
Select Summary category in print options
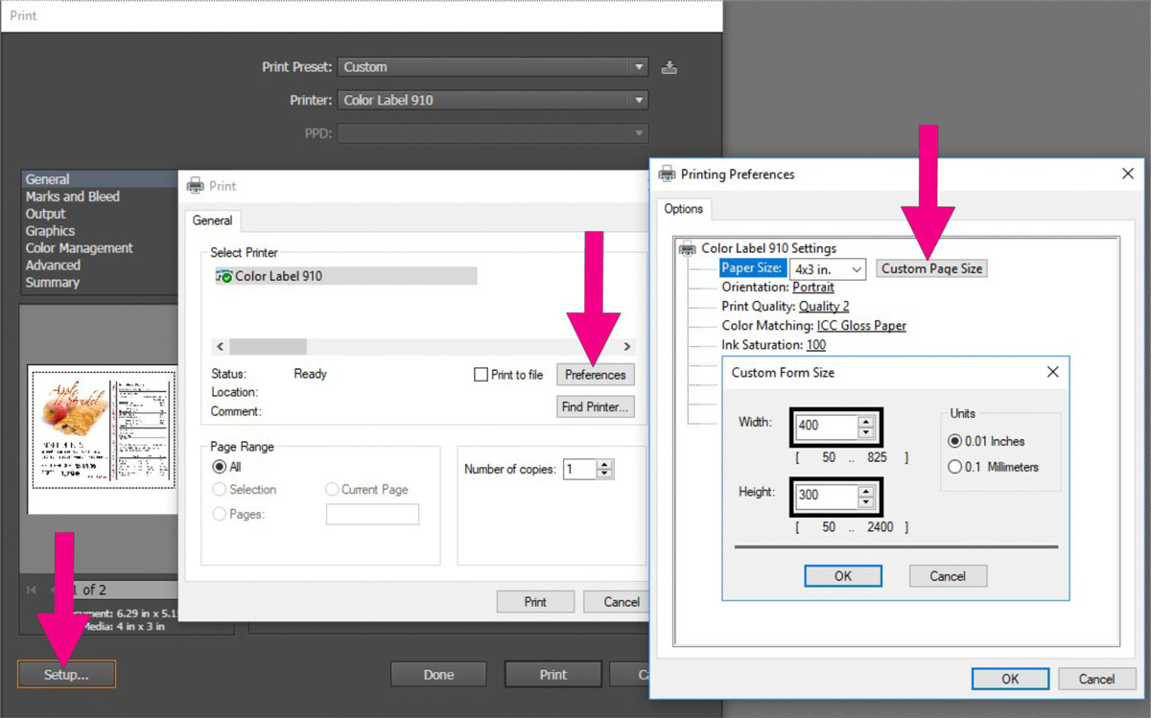pos(53,283)
